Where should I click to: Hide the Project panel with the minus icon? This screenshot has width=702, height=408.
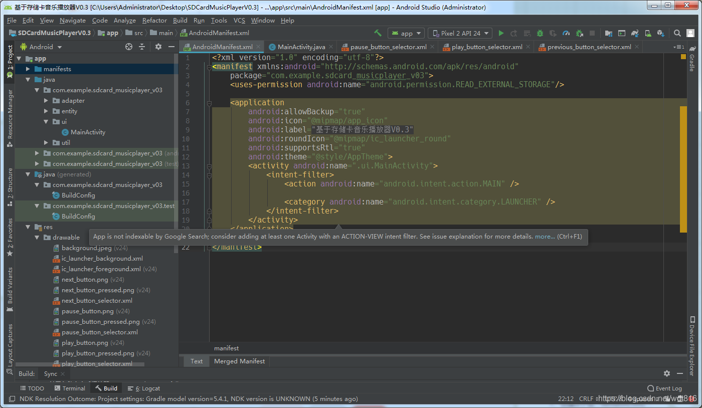tap(171, 47)
